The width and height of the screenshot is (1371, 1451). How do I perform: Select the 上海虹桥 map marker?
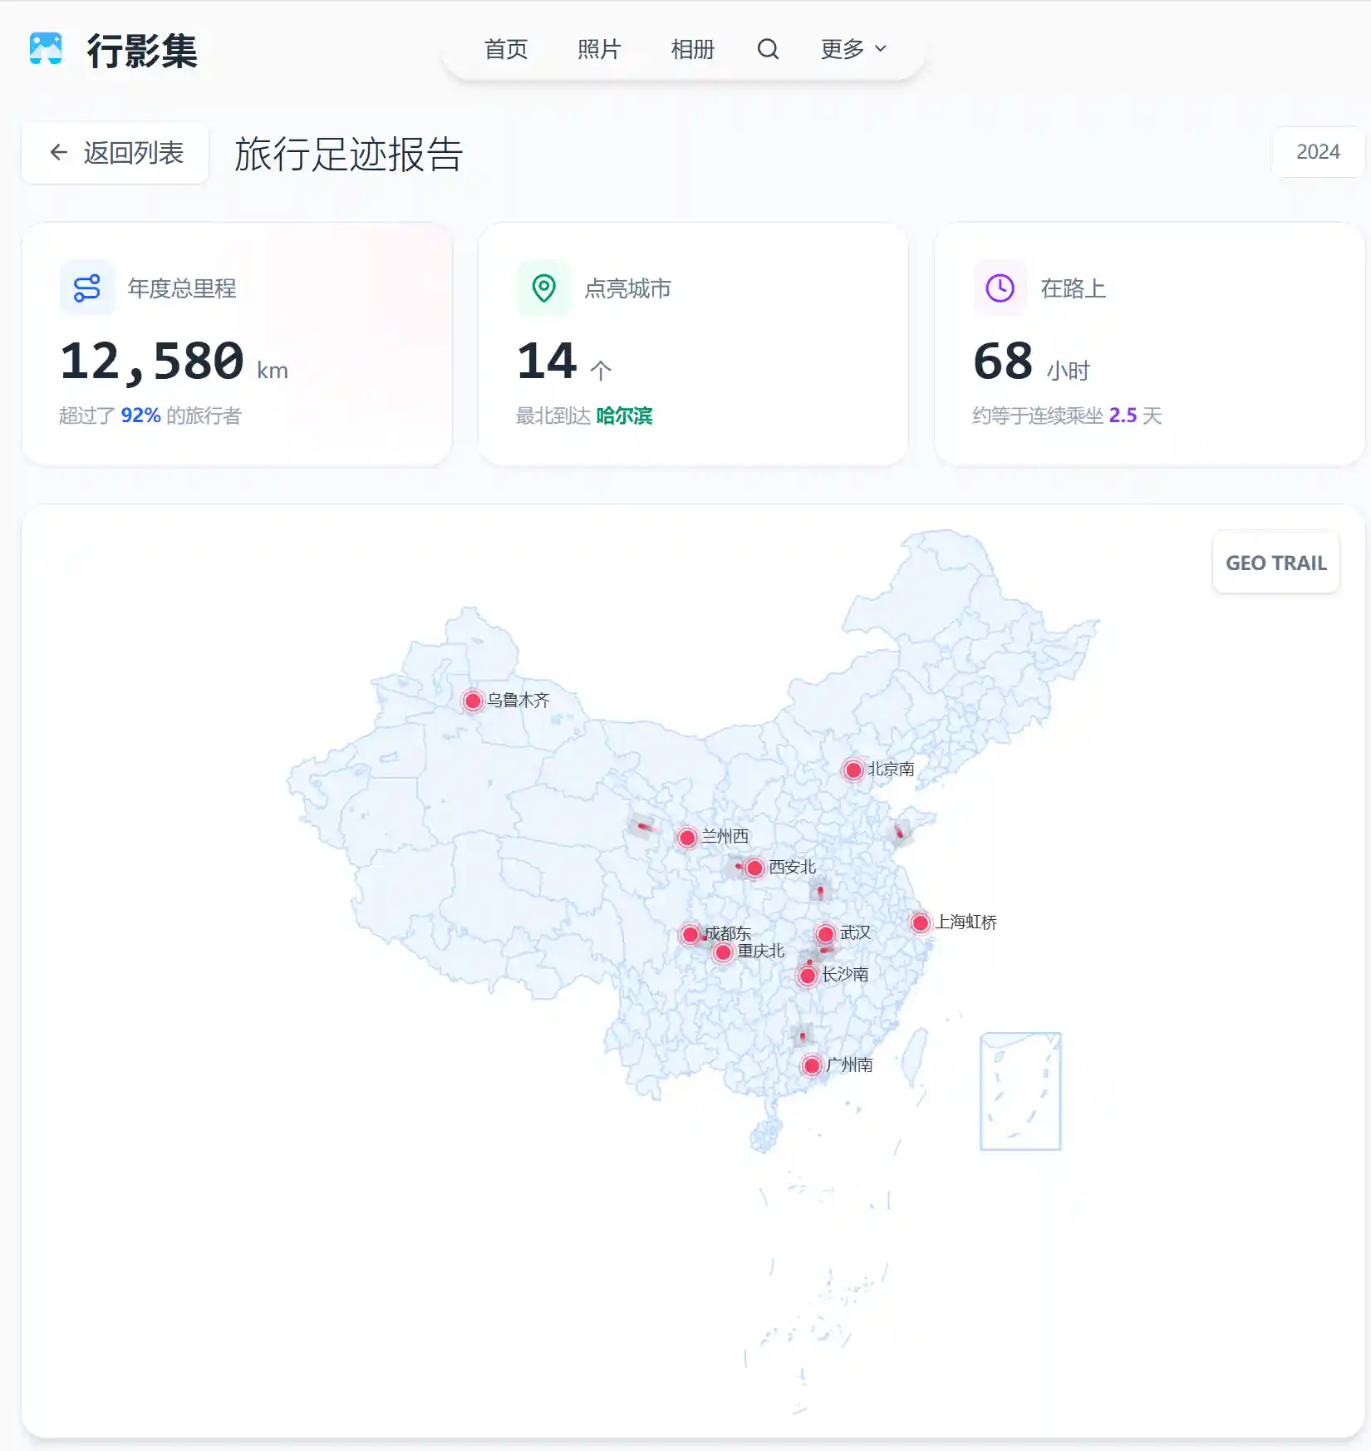[921, 922]
